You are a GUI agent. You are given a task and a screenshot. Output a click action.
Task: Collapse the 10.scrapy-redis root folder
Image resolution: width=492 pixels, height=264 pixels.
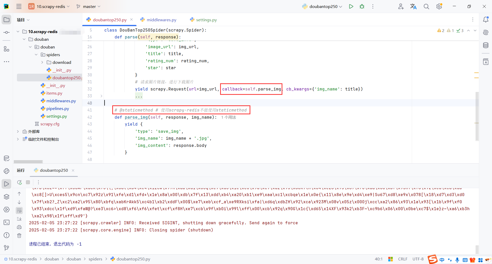18,32
